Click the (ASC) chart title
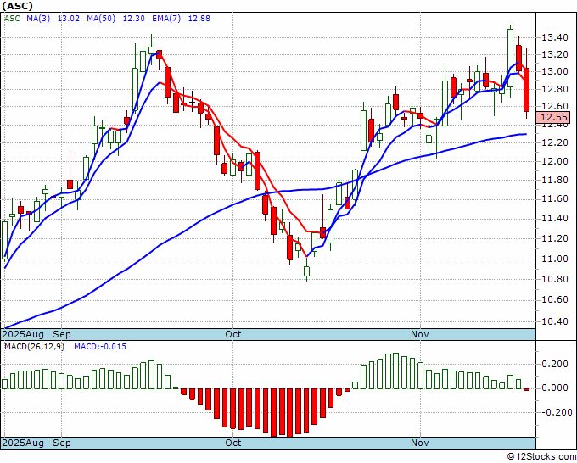 [17, 6]
